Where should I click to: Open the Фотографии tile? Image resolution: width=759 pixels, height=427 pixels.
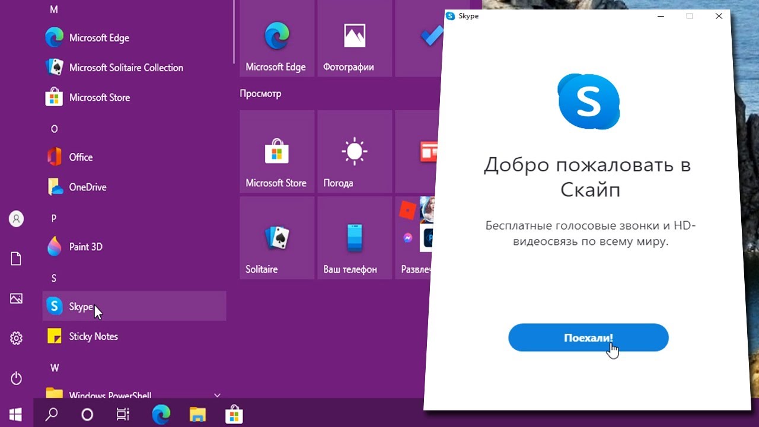(355, 39)
